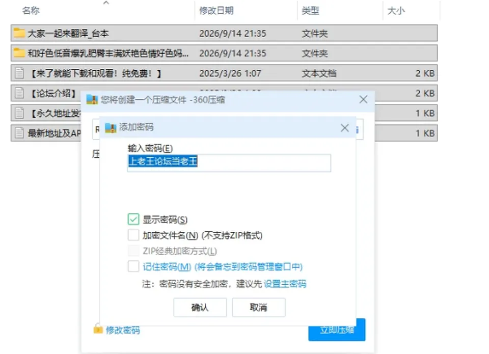This screenshot has width=489, height=354.
Task: Tick the 记住密码(M) checkbox
Action: [x=133, y=267]
